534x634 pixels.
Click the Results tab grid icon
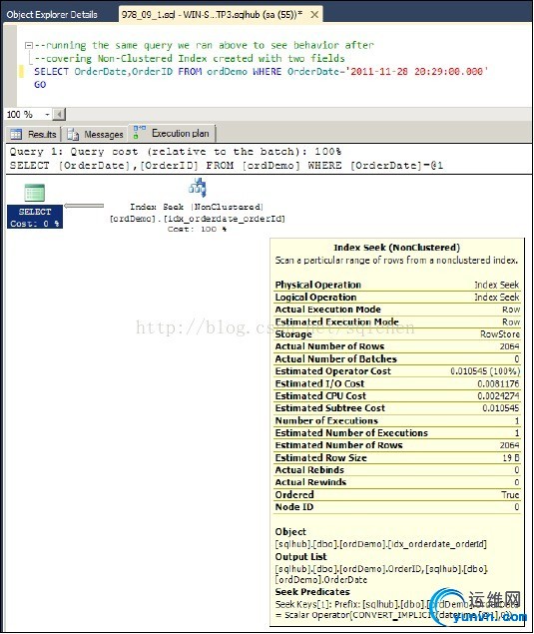(16, 134)
